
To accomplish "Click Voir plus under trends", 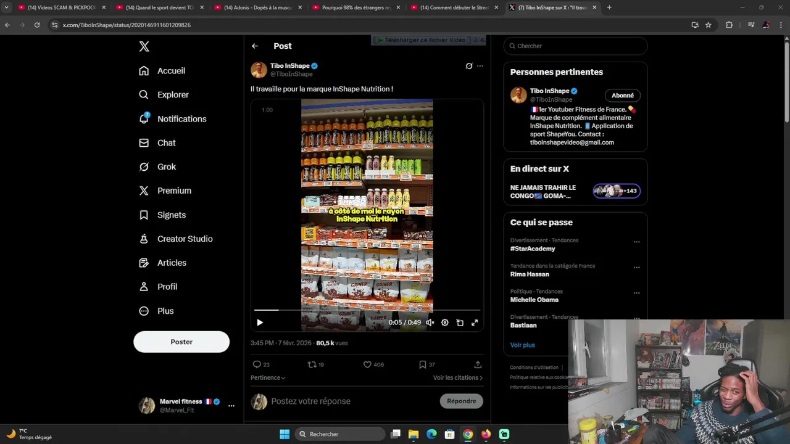I will (523, 345).
